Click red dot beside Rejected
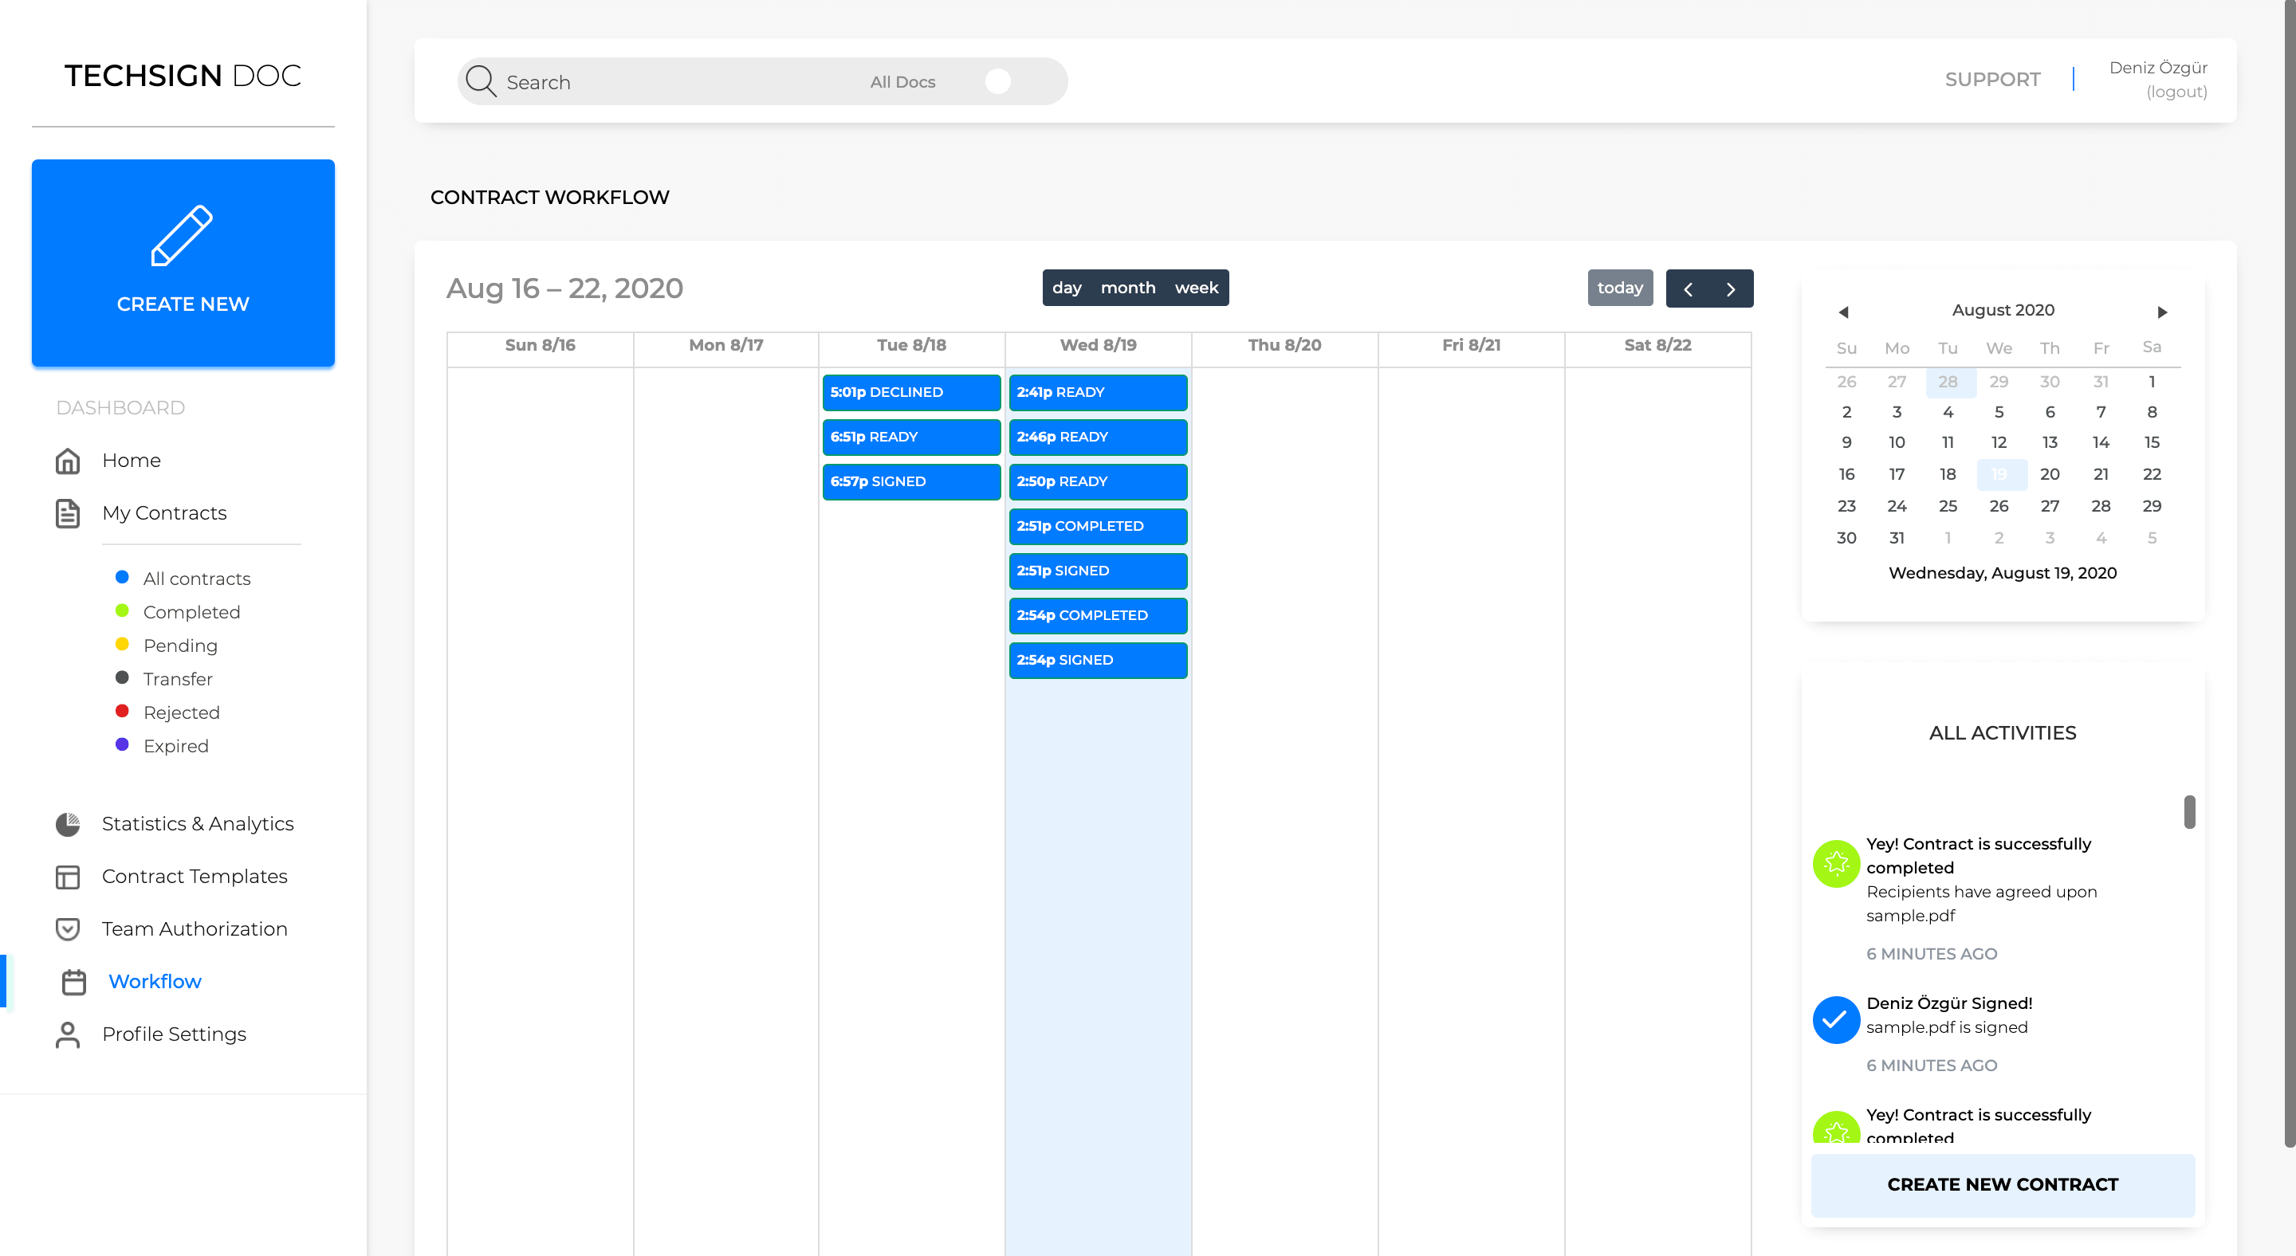 point(122,711)
